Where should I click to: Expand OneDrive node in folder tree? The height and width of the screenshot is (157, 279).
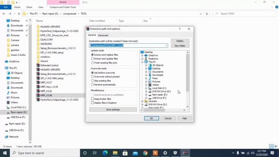click(x=142, y=55)
